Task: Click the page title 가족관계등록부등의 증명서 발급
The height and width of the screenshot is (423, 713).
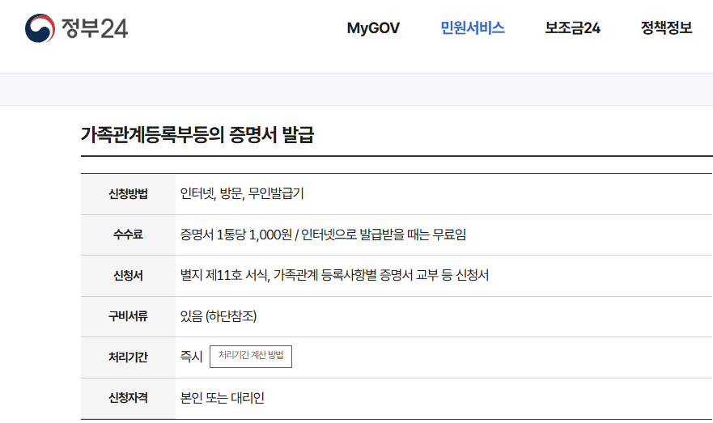Action: click(x=197, y=134)
